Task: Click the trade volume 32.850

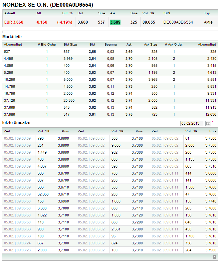Action: tap(43, 194)
